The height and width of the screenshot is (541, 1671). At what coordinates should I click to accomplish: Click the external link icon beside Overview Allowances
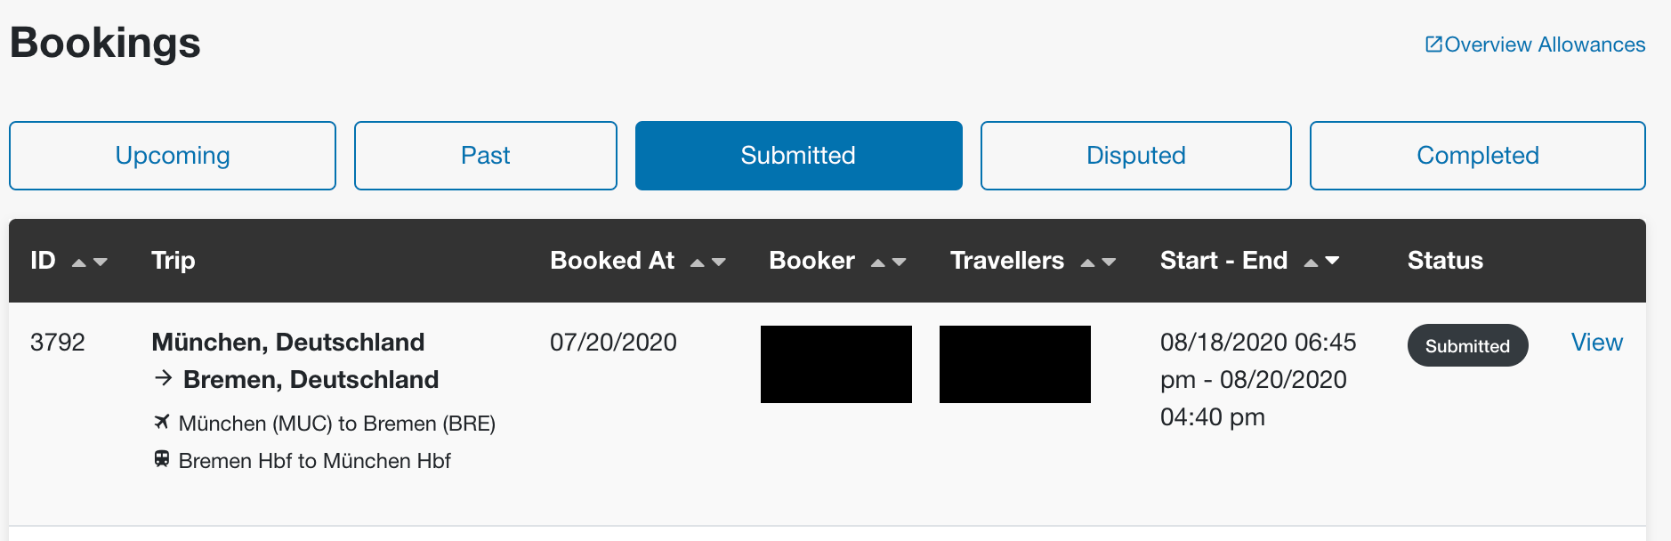(x=1433, y=44)
